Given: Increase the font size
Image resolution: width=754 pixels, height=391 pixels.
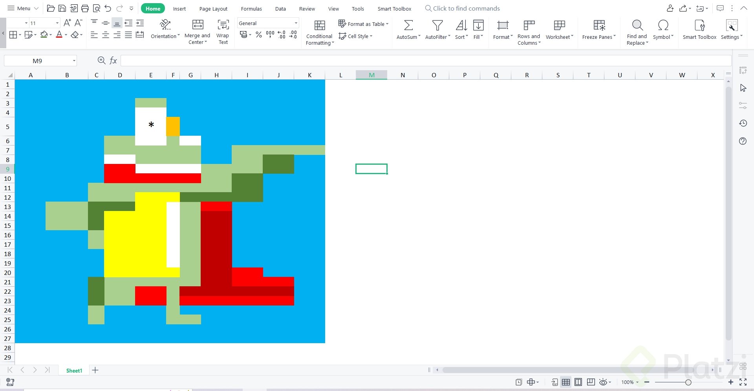Looking at the screenshot, I should point(67,23).
